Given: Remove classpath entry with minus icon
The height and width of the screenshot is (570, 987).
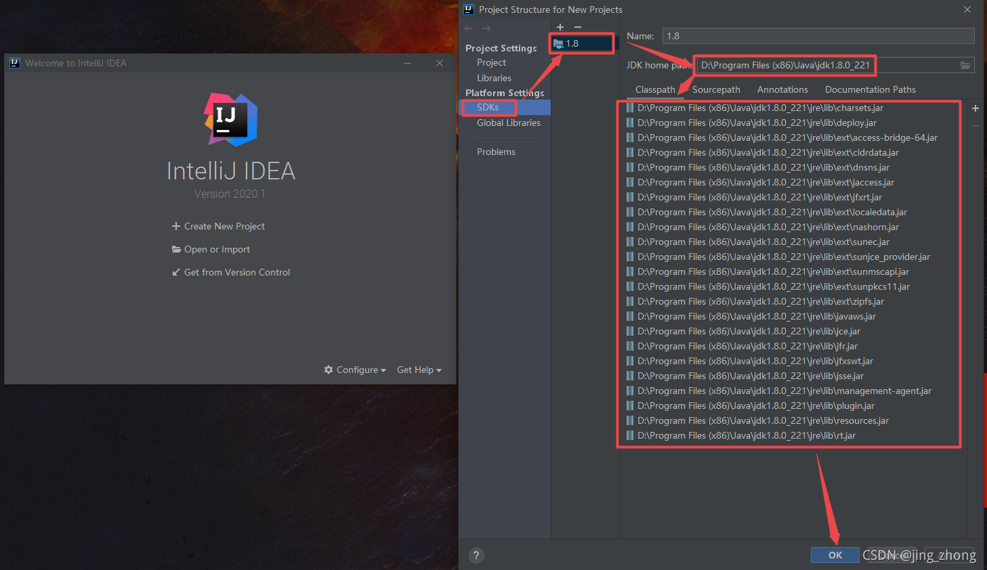Looking at the screenshot, I should coord(975,126).
